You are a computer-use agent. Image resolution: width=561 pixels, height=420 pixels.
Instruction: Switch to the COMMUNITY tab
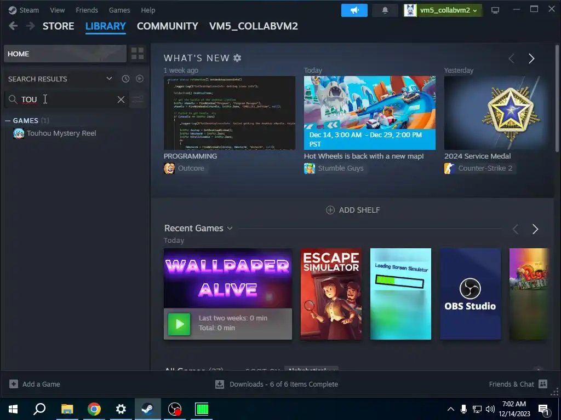pyautogui.click(x=167, y=26)
